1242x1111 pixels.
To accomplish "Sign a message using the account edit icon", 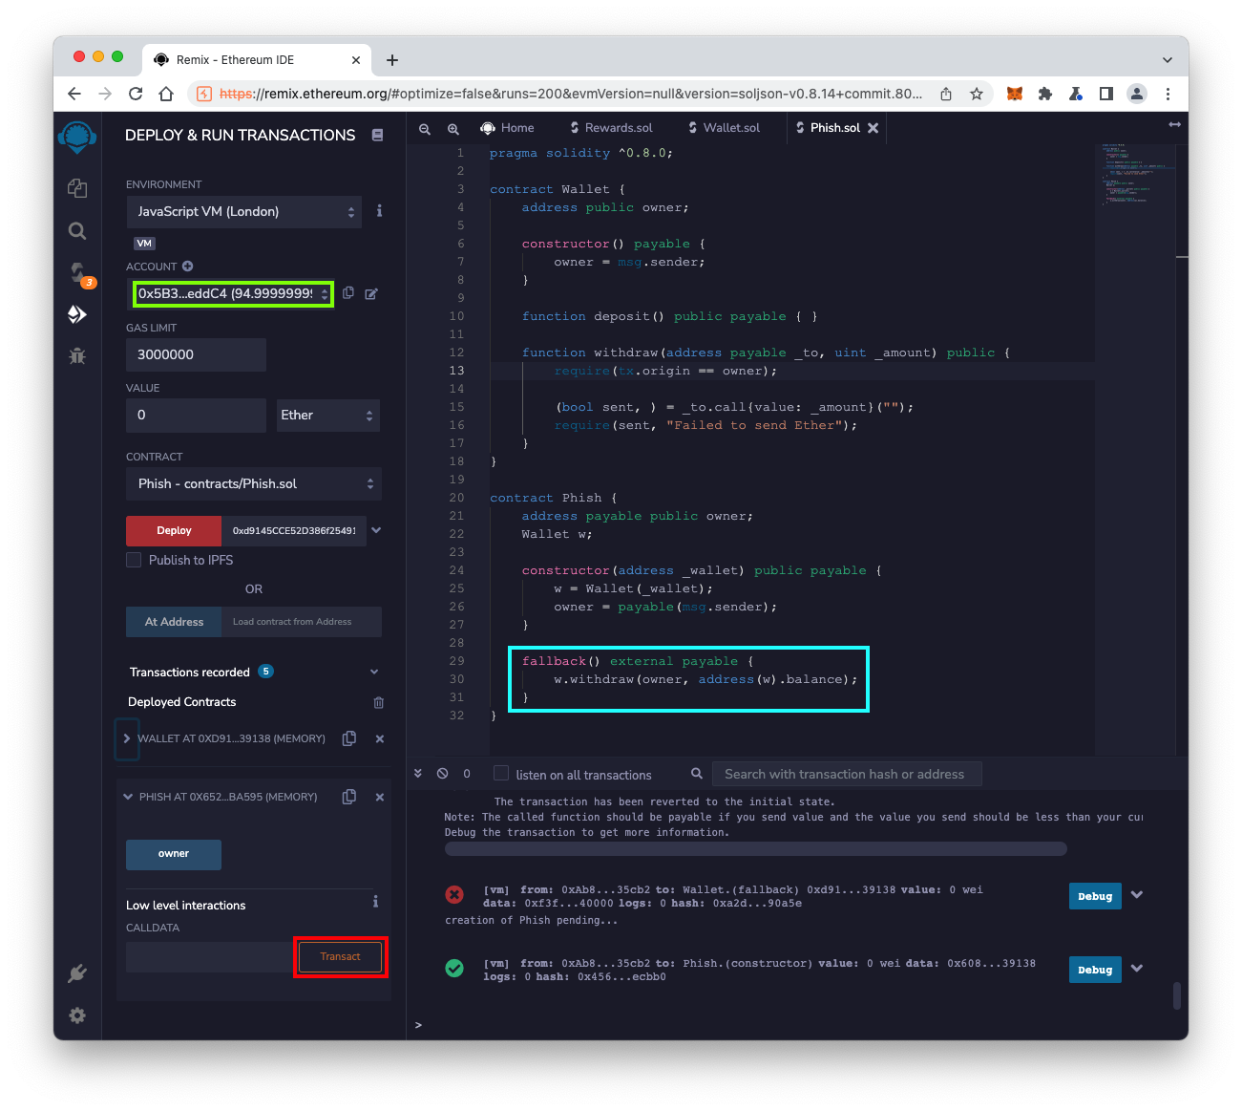I will point(371,293).
